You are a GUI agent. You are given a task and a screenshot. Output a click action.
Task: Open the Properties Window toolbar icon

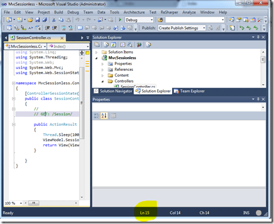point(238,20)
